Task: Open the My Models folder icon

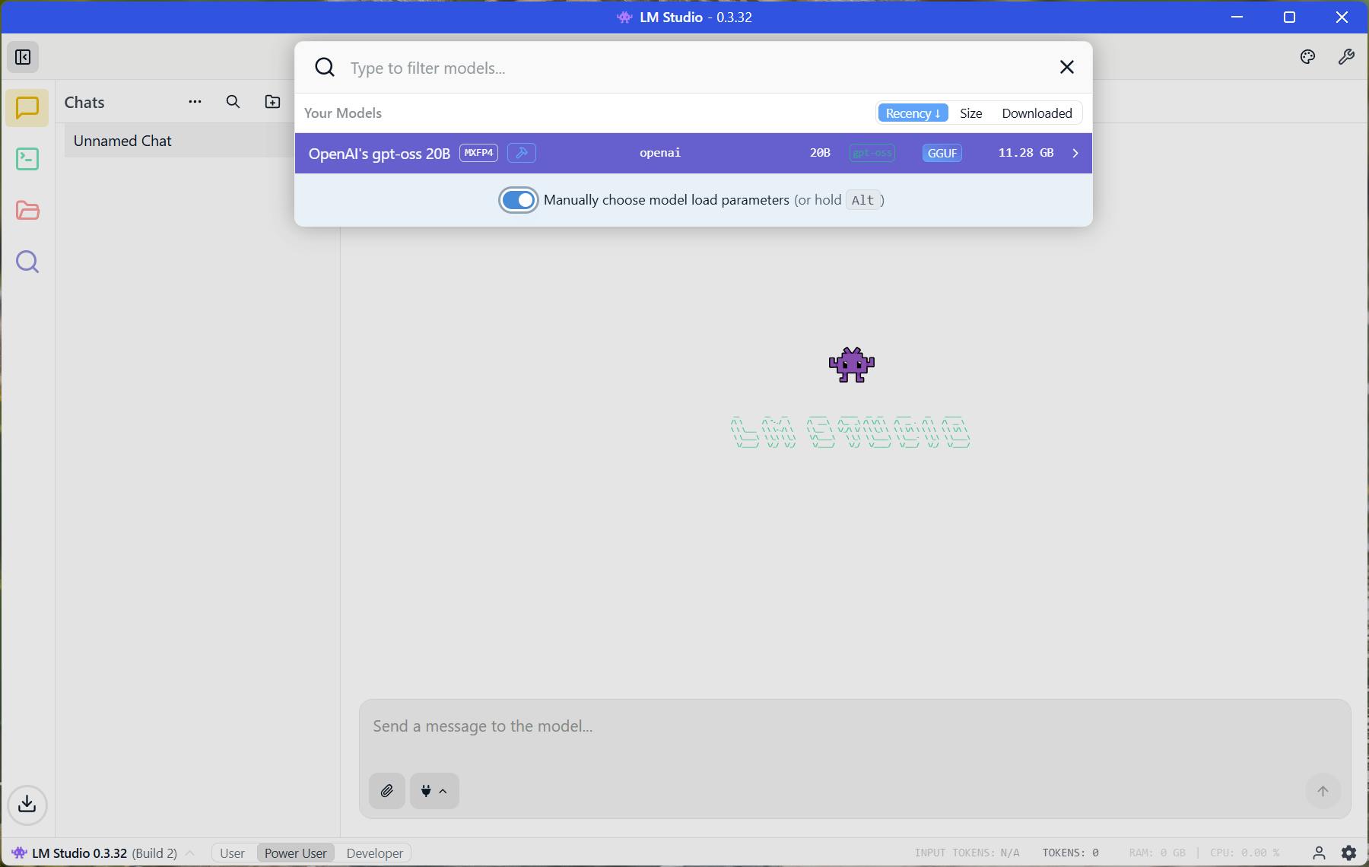Action: pos(27,211)
